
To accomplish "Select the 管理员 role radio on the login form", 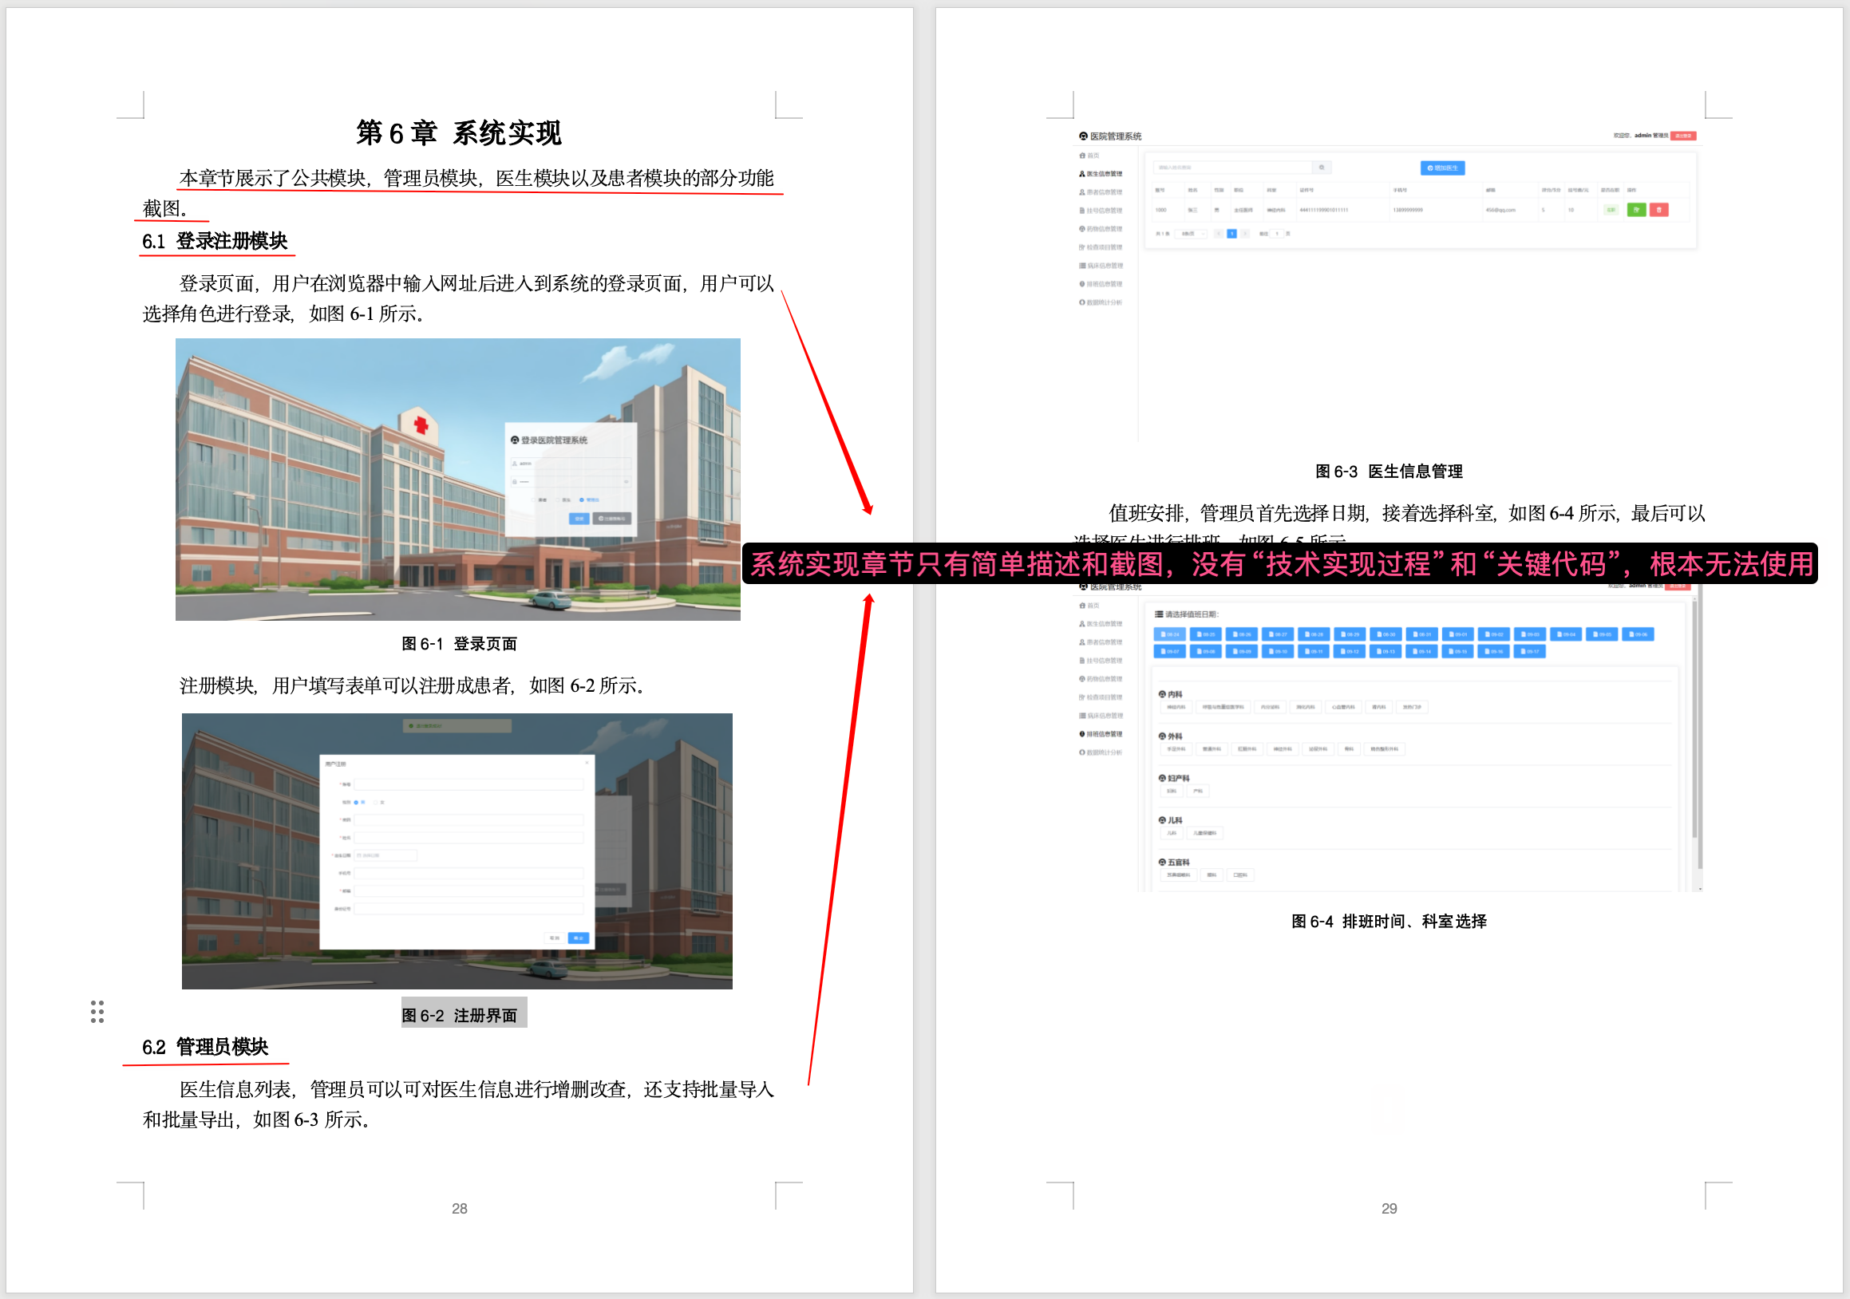I will tap(582, 500).
